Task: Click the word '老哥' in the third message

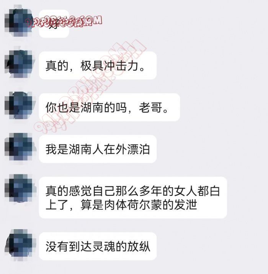Action: (150, 107)
